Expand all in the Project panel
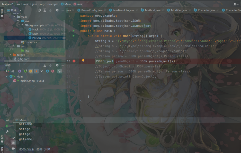 tap(45, 10)
